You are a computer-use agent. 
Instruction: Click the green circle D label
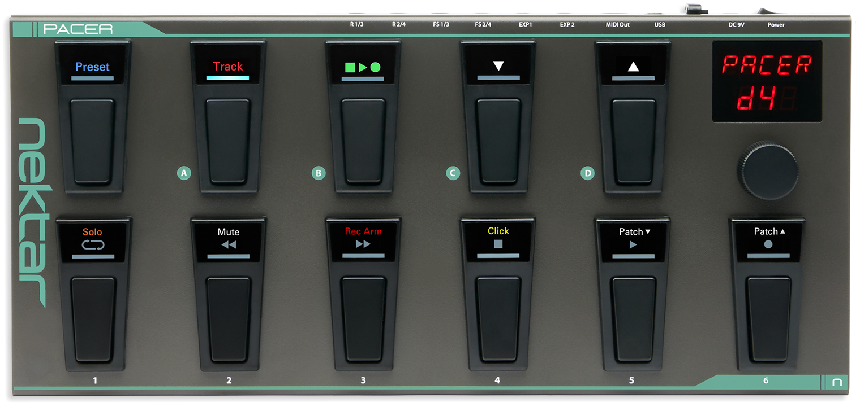click(x=588, y=173)
